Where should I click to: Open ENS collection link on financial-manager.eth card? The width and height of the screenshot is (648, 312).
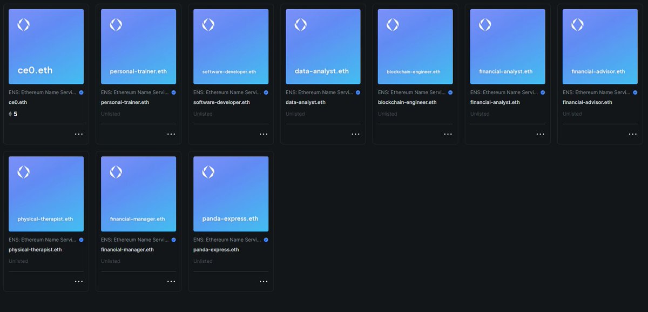pyautogui.click(x=135, y=240)
